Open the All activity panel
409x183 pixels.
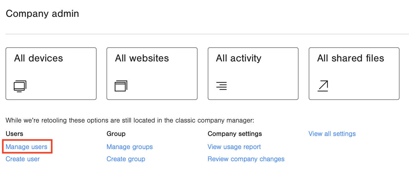point(253,74)
